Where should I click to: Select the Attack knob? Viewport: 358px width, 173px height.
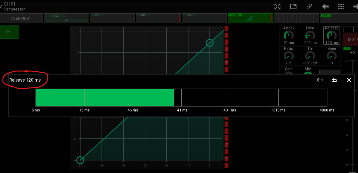[x=289, y=35]
